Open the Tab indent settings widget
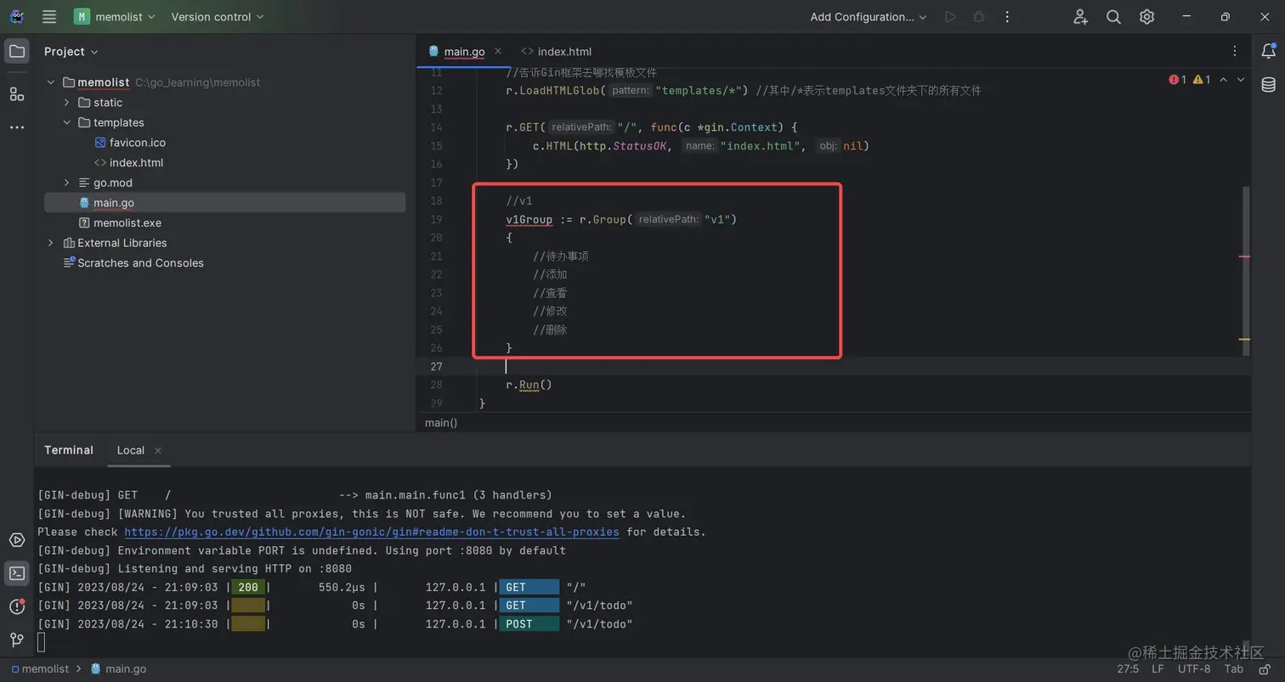 pyautogui.click(x=1234, y=668)
